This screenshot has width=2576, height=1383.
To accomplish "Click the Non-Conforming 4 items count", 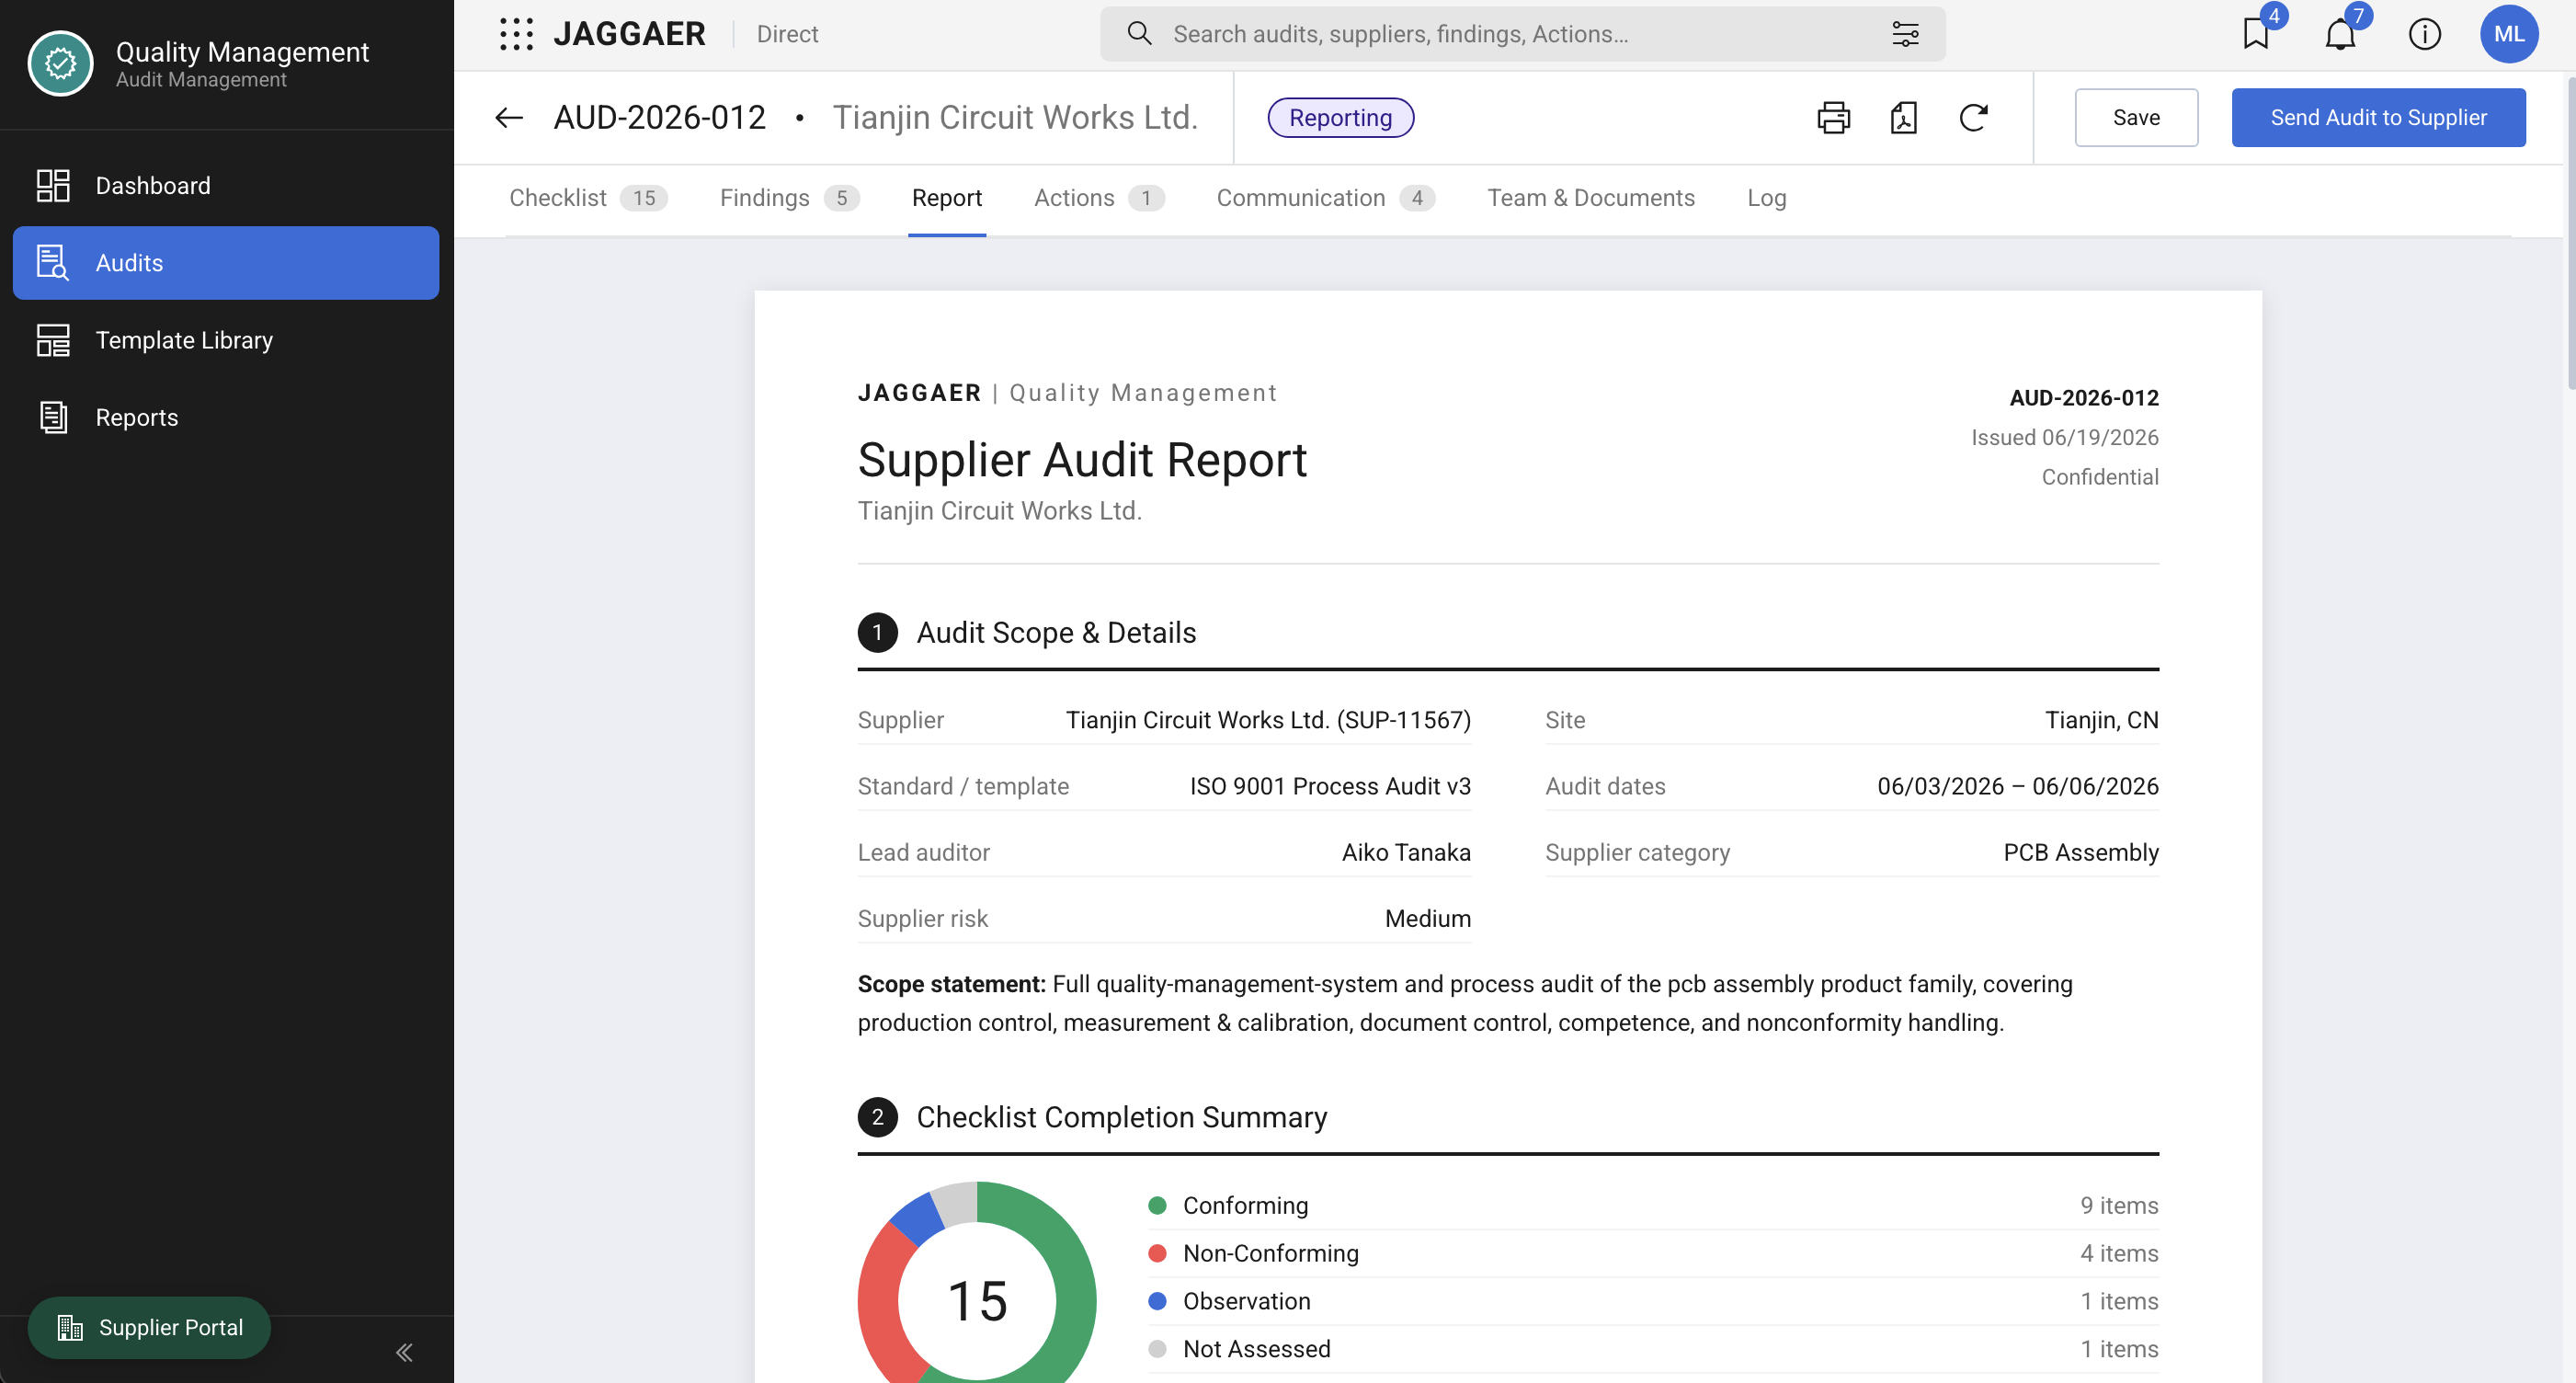I will [2119, 1254].
